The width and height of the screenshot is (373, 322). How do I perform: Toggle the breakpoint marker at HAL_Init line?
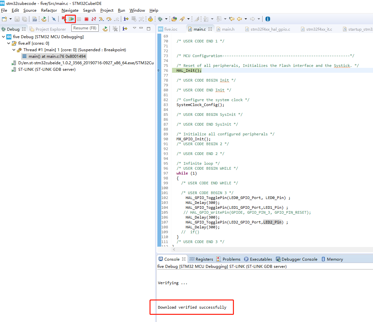click(x=159, y=70)
